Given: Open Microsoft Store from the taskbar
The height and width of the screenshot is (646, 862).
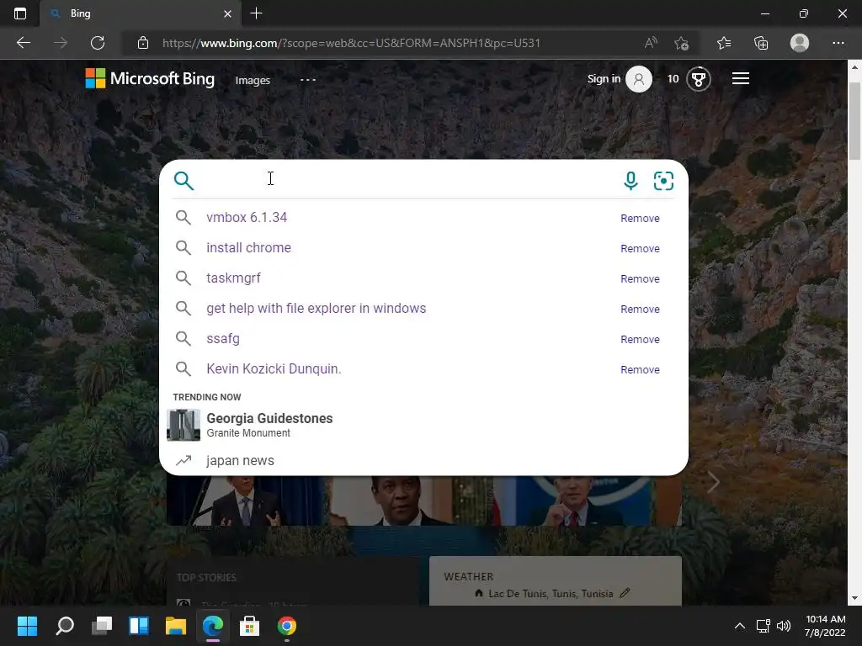Looking at the screenshot, I should pos(249,626).
